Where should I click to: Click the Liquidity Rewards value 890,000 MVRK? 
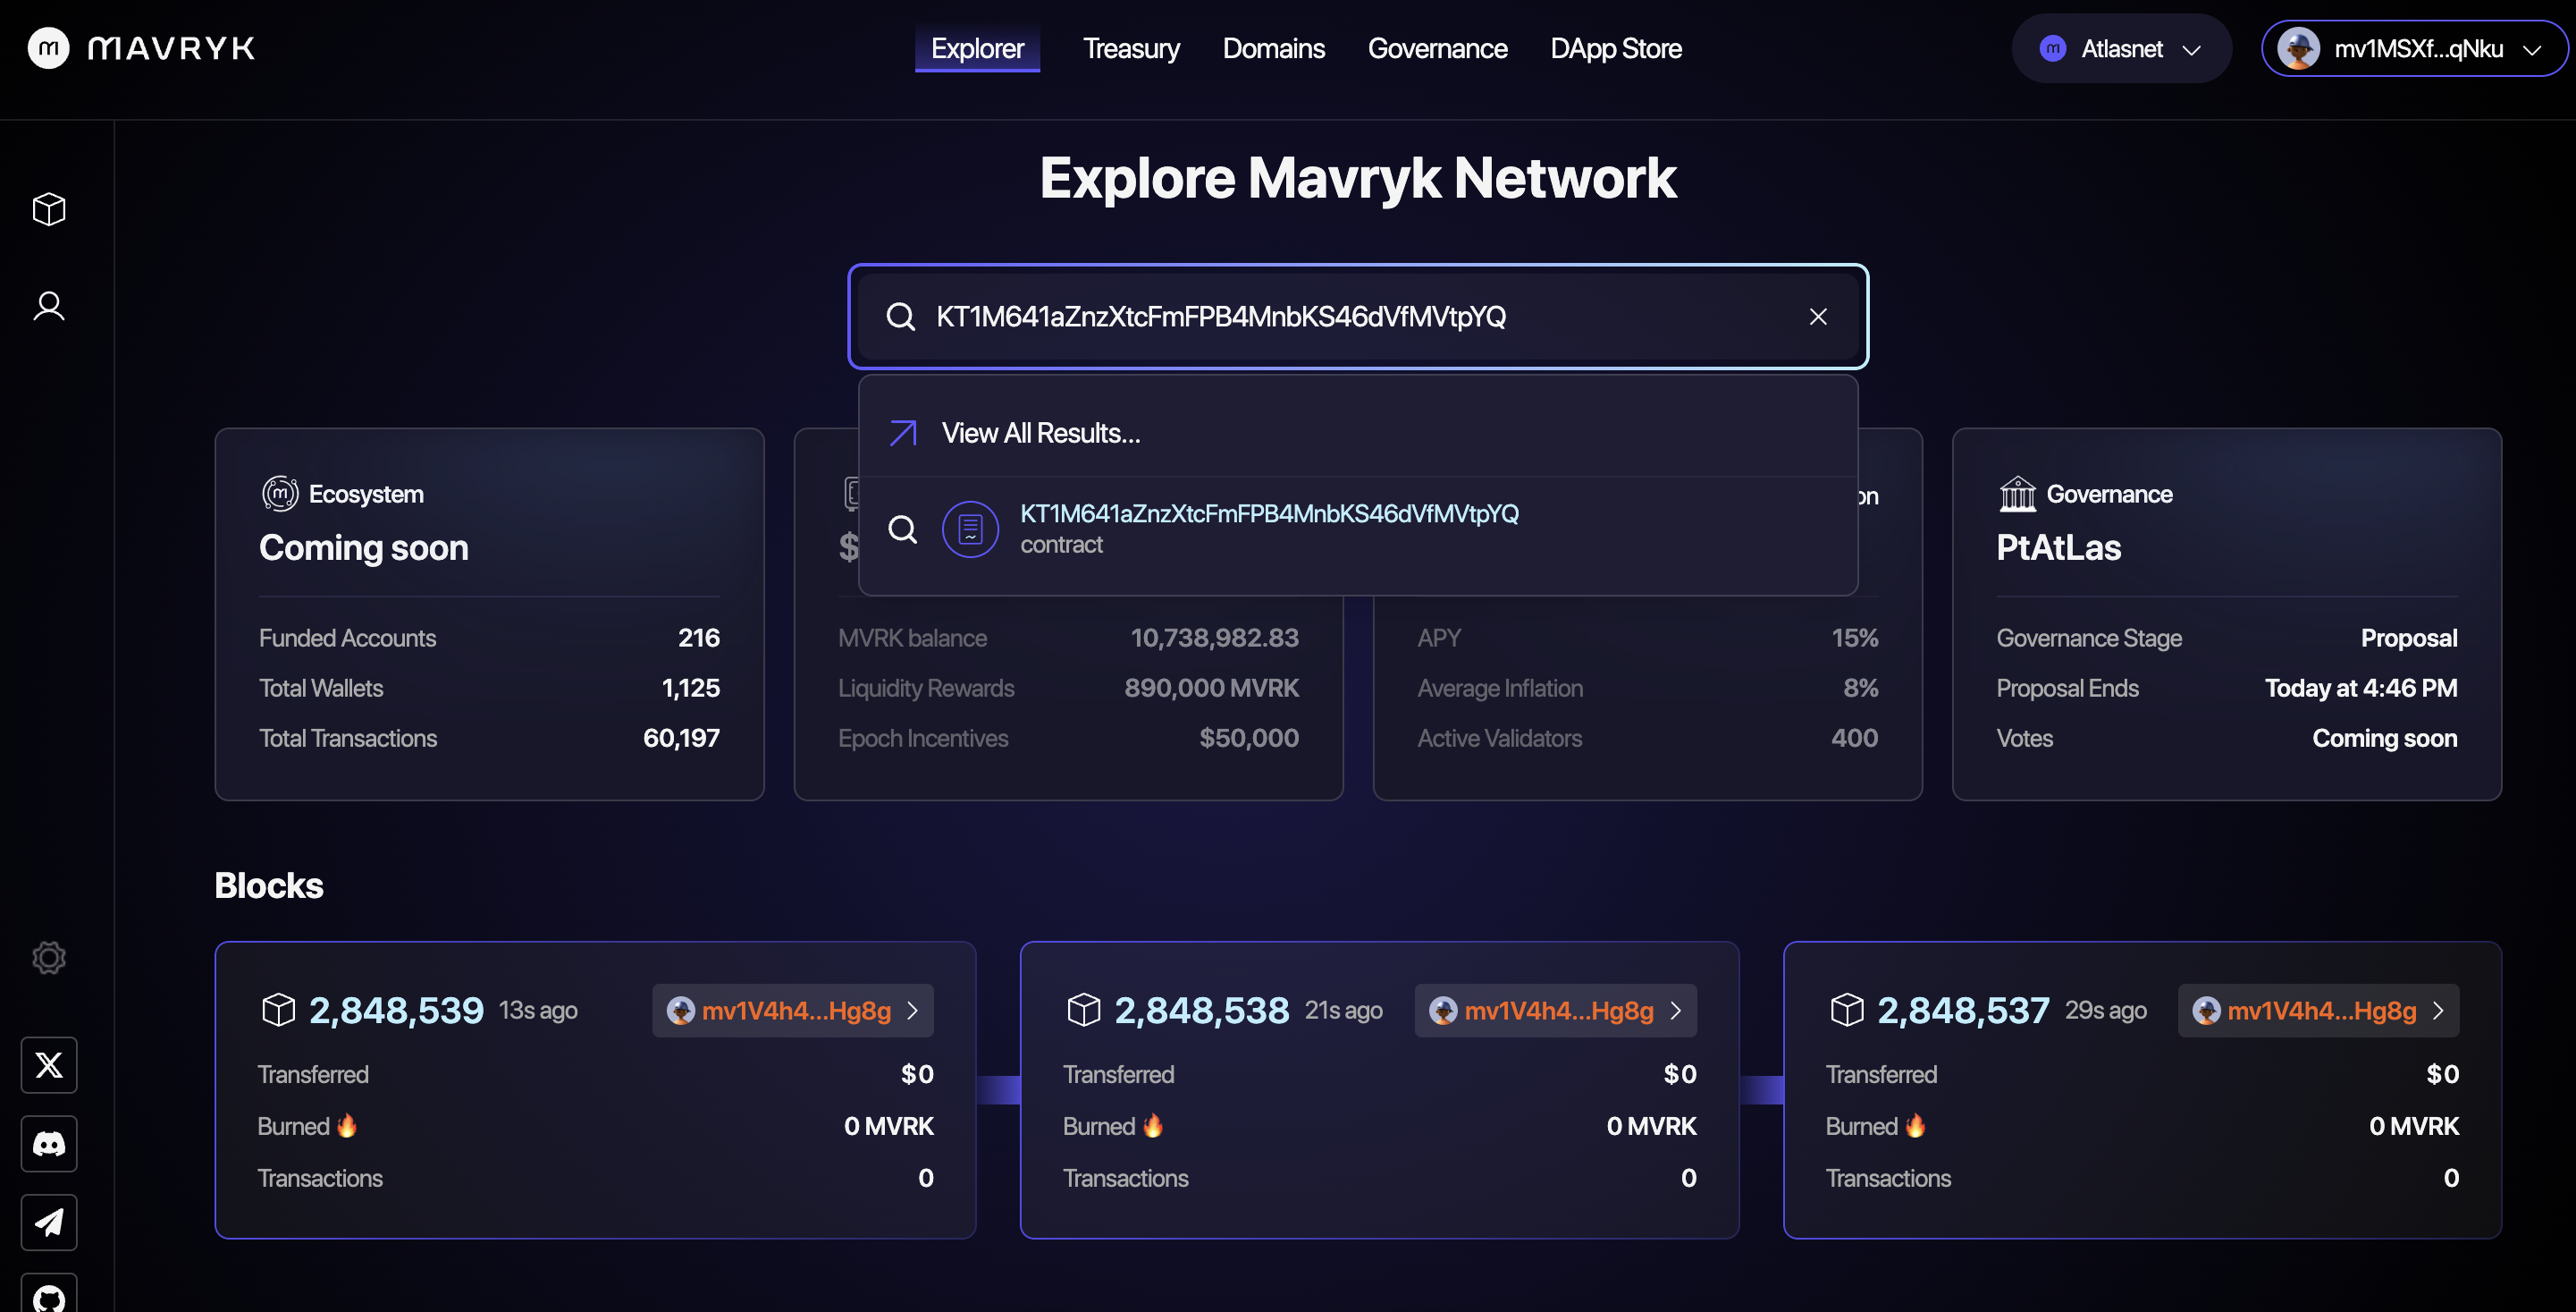click(x=1211, y=688)
